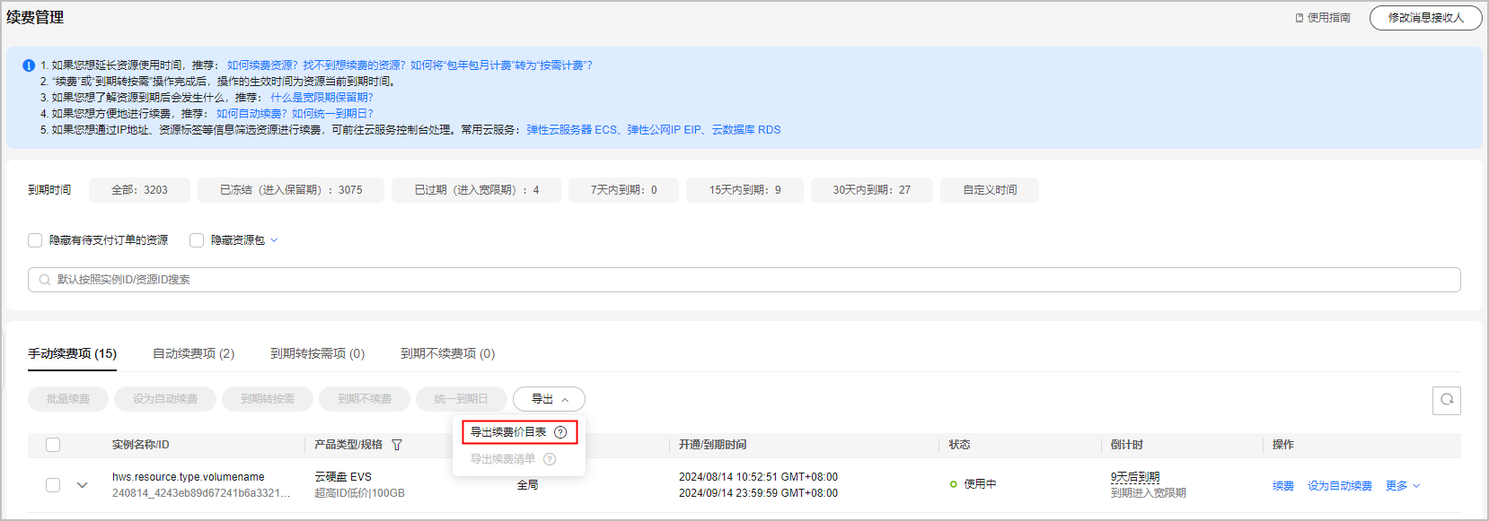
Task: Click the 修改消息接收人 button
Action: point(1425,18)
